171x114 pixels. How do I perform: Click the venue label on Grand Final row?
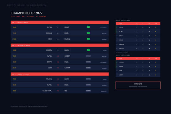pyautogui.click(x=104, y=91)
